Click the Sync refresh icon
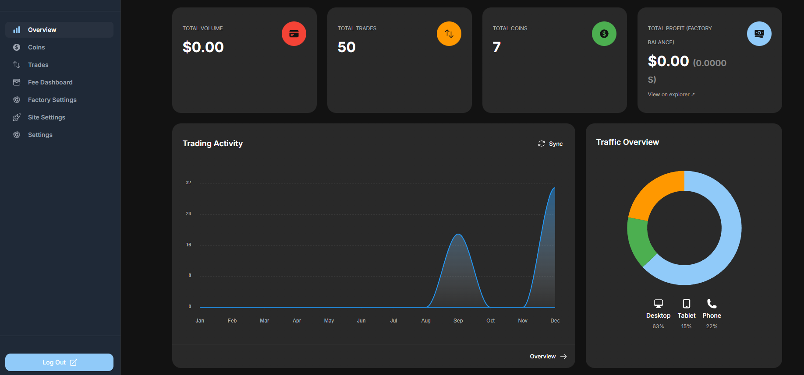 542,144
